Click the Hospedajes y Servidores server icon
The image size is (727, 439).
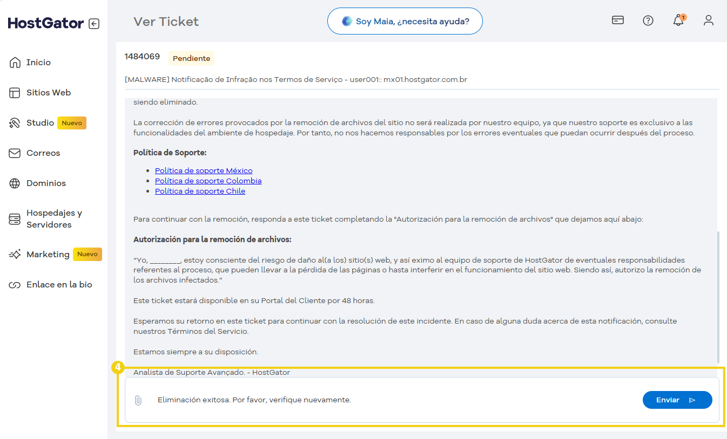pyautogui.click(x=15, y=219)
